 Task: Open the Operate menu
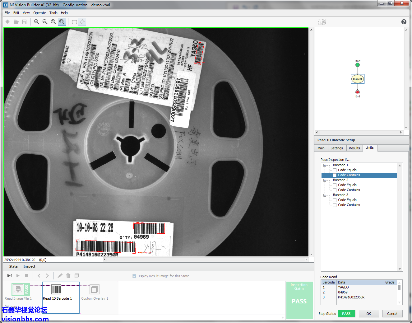[39, 13]
